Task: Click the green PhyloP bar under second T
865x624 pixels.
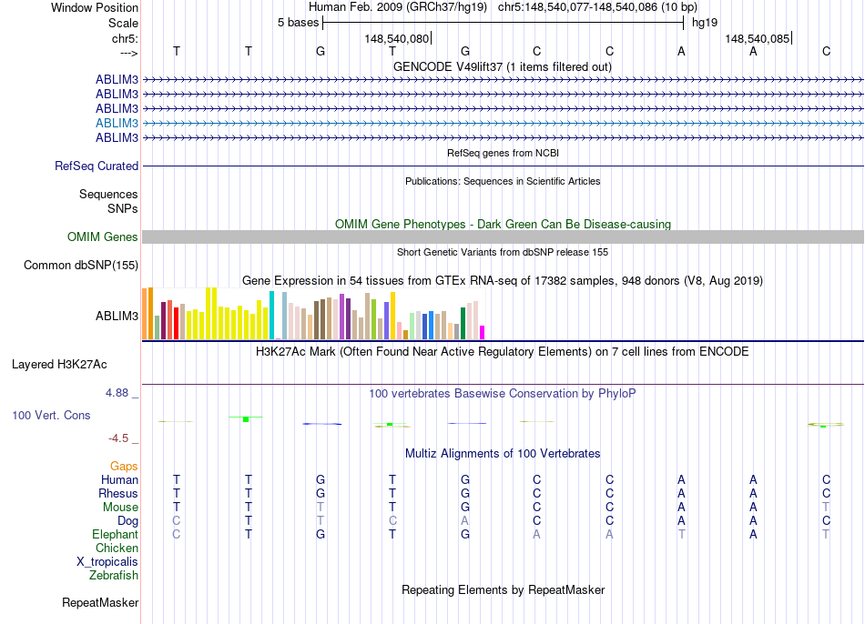Action: [x=246, y=419]
